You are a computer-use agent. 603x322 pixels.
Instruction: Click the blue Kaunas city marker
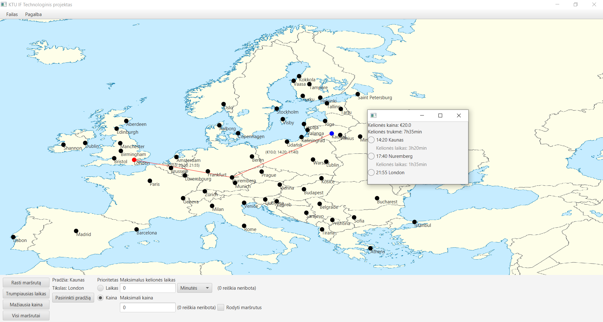click(332, 133)
